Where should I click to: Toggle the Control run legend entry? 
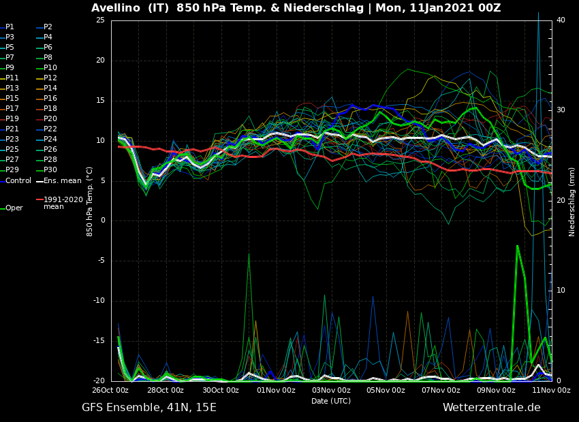coord(18,180)
